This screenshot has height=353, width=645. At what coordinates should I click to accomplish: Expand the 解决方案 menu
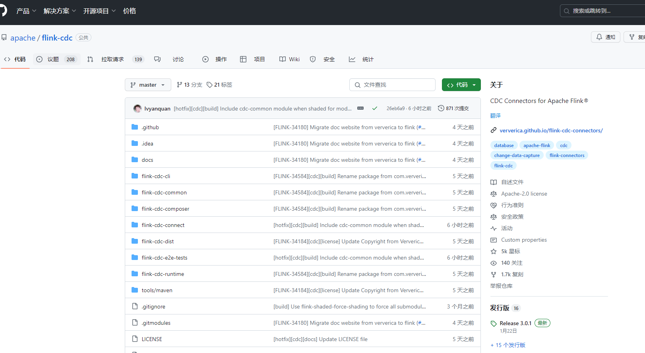(60, 11)
